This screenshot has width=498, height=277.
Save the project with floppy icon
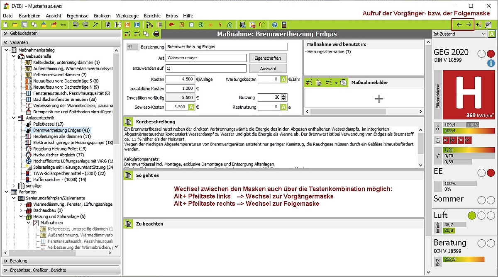click(x=24, y=24)
